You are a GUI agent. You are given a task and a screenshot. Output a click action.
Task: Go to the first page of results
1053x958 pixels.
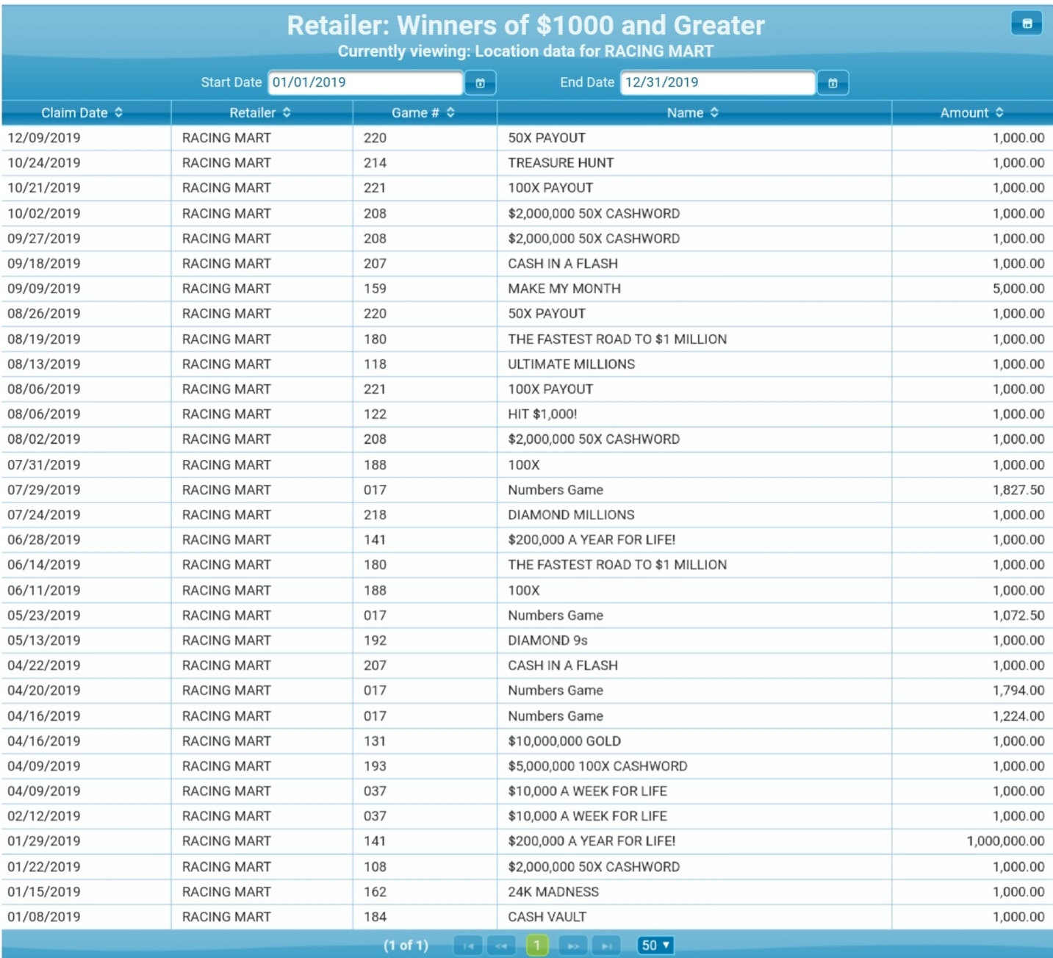[468, 946]
